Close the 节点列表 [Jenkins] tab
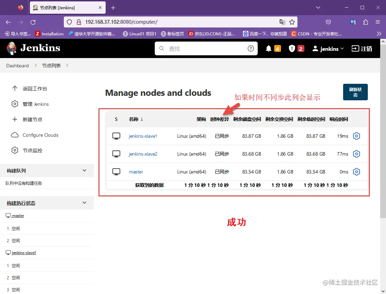The image size is (386, 294). [100, 8]
